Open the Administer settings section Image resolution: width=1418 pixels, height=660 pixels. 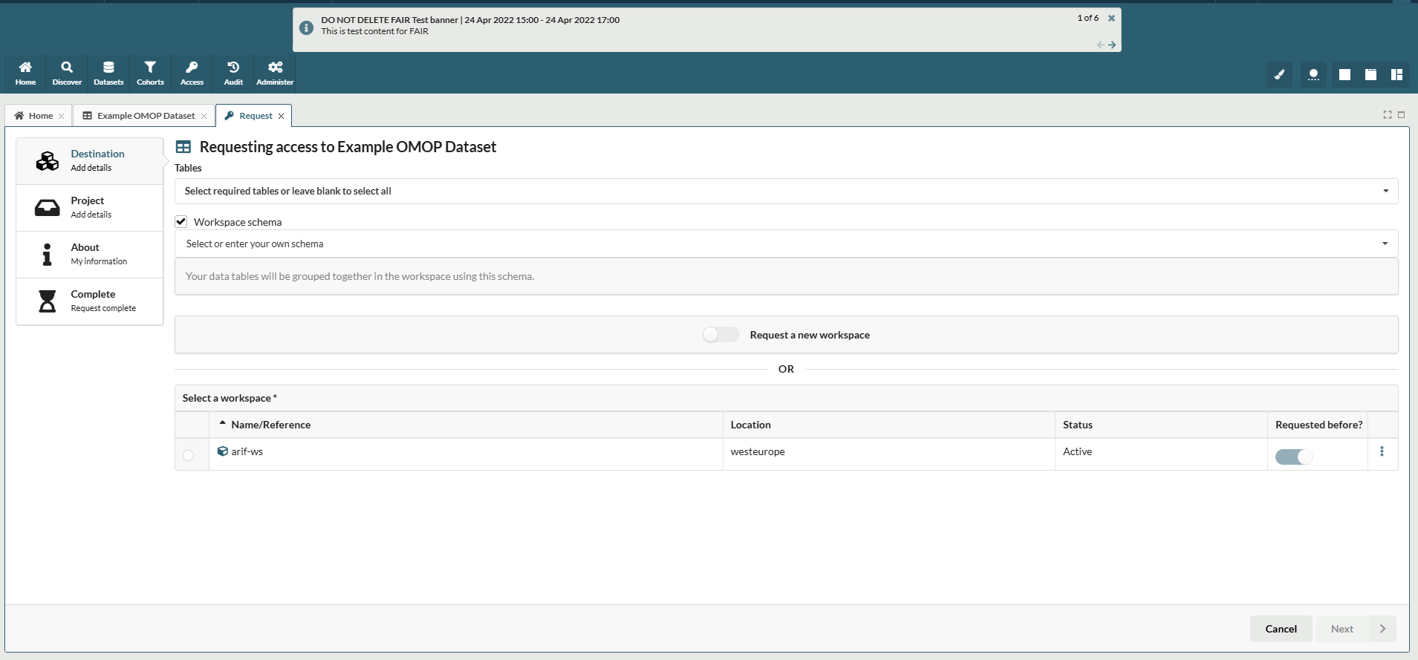(x=275, y=73)
